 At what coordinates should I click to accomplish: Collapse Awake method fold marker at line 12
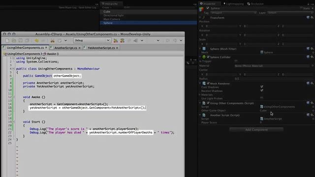coord(13,97)
